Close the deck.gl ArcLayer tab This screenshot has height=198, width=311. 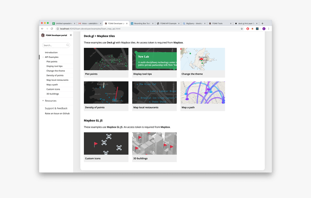pyautogui.click(x=257, y=24)
